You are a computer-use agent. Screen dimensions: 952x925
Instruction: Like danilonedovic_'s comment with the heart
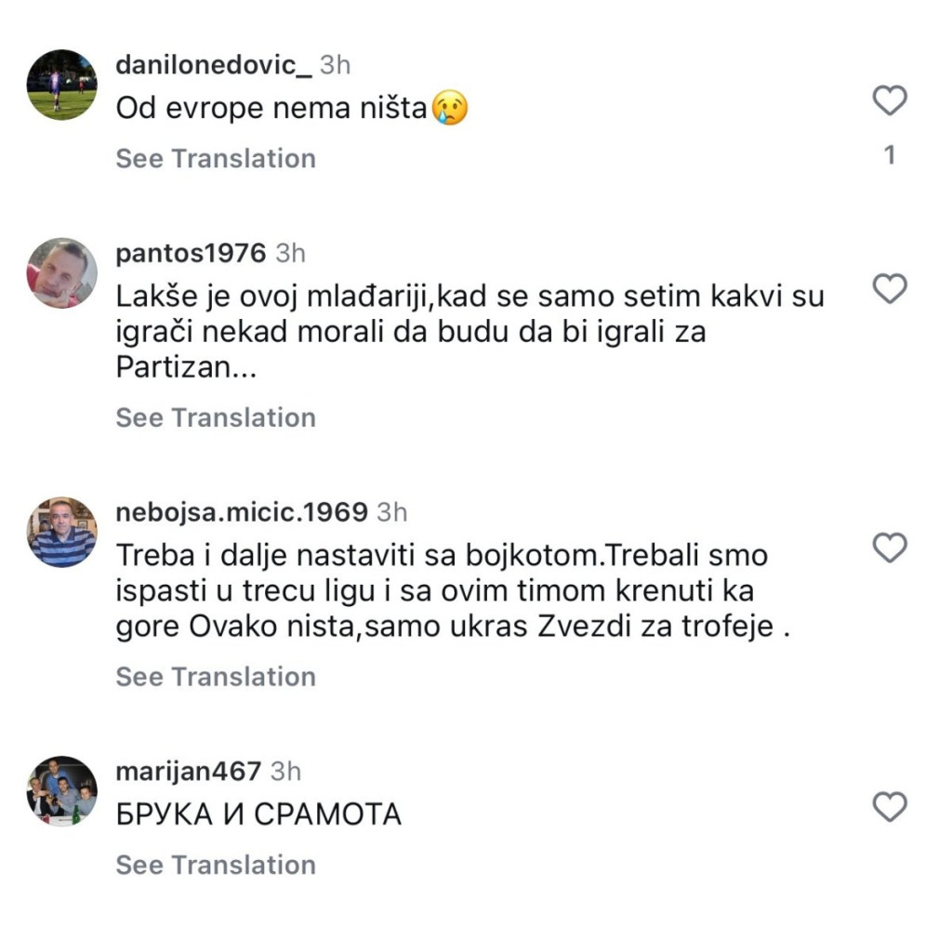click(x=890, y=100)
